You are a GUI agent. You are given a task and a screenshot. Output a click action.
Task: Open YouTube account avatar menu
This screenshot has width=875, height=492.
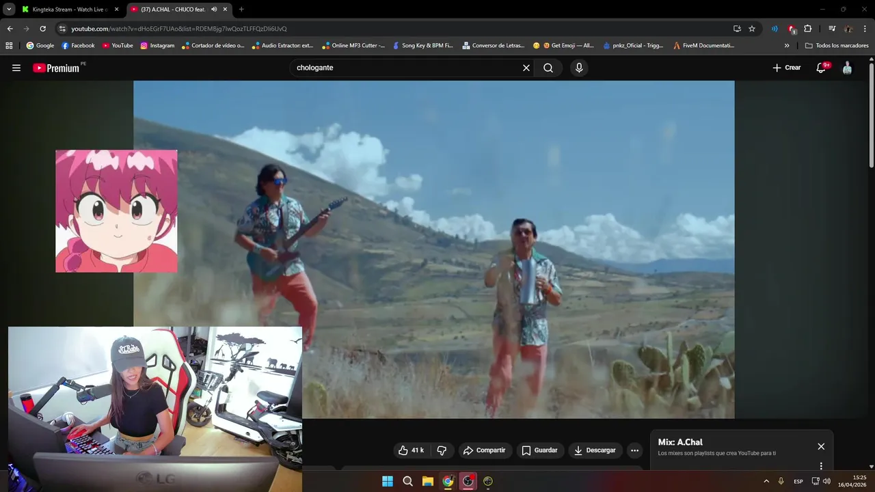847,68
